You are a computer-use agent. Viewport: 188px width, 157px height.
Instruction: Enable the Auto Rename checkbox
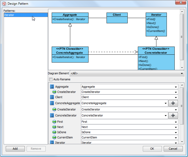(51, 79)
